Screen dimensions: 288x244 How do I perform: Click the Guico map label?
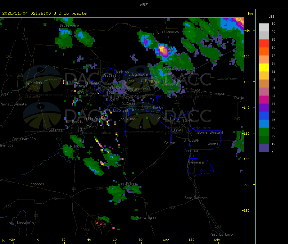(x=195, y=90)
